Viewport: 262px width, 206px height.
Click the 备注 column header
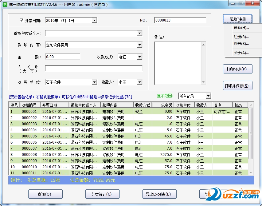222,105
